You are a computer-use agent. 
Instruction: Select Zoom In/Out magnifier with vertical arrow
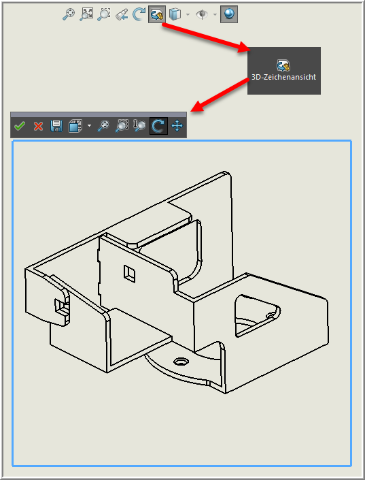140,126
